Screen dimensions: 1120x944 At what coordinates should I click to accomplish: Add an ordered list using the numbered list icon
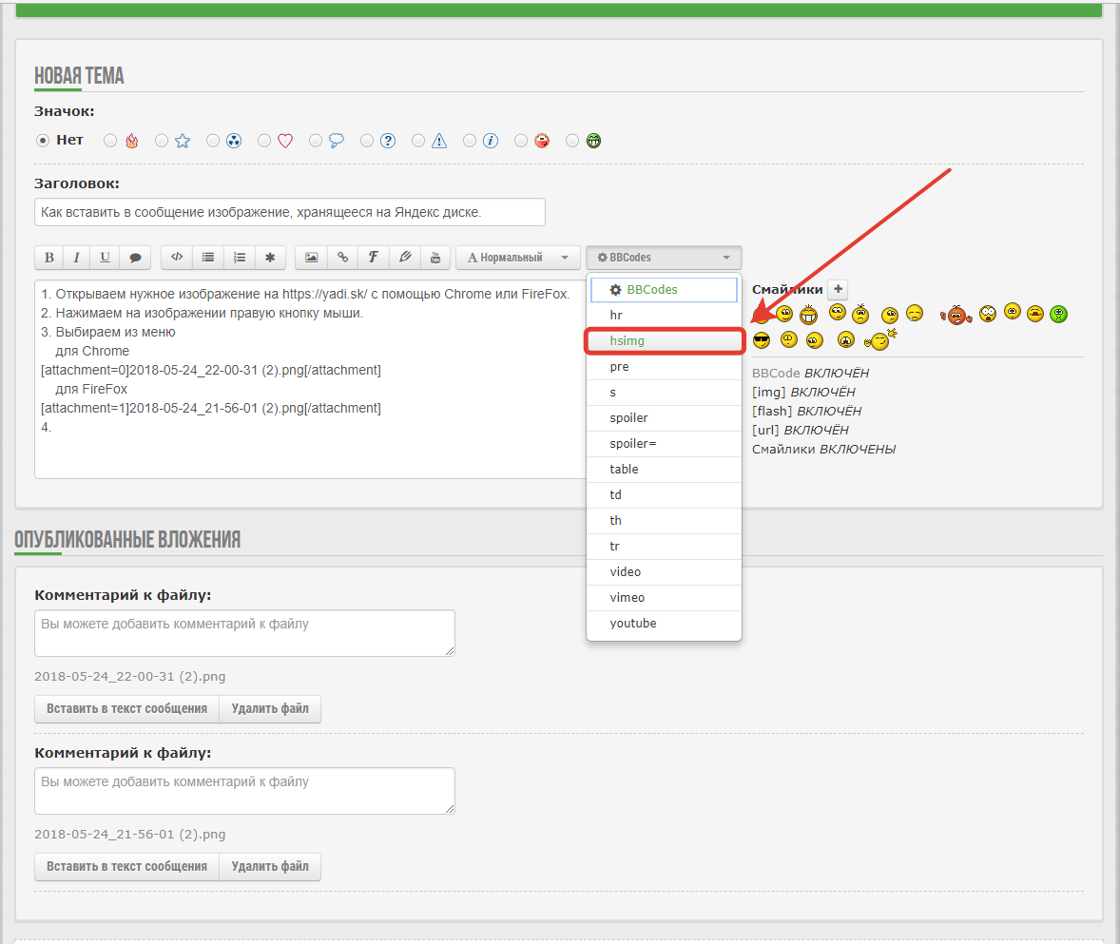click(x=240, y=258)
